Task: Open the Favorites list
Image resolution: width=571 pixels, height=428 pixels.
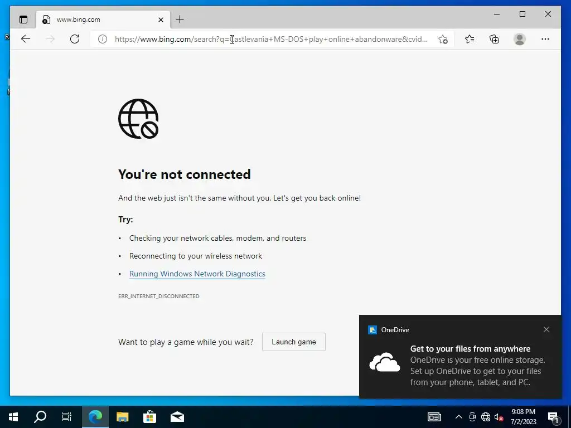Action: [x=470, y=39]
